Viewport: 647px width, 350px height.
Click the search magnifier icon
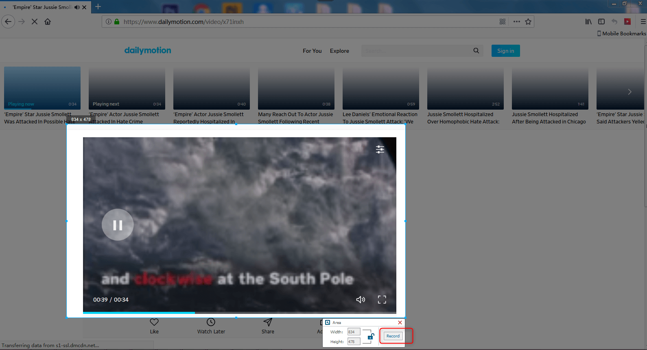[476, 51]
